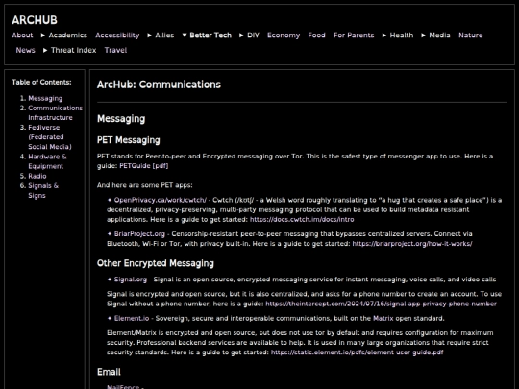This screenshot has height=389, width=519.
Task: Open the About nav item
Action: pos(22,36)
